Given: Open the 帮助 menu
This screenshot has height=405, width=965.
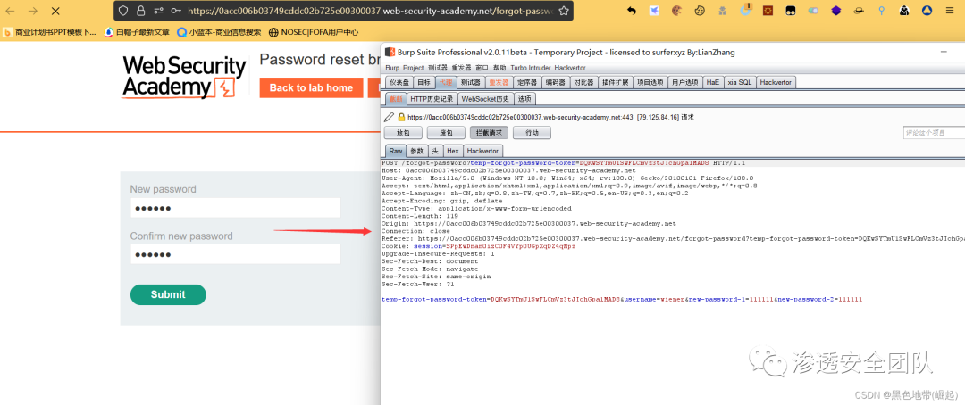Looking at the screenshot, I should (x=499, y=68).
